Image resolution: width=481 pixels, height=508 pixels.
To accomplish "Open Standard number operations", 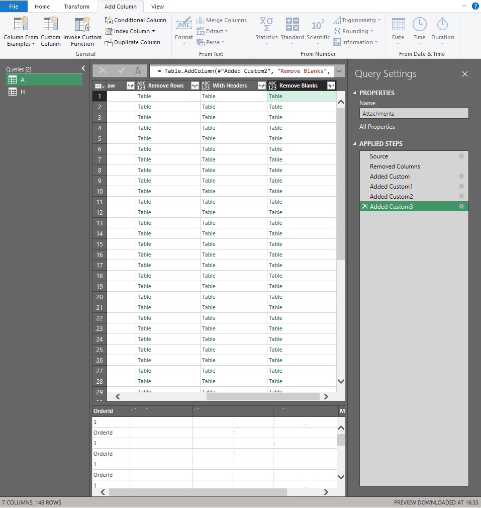I will pyautogui.click(x=292, y=32).
